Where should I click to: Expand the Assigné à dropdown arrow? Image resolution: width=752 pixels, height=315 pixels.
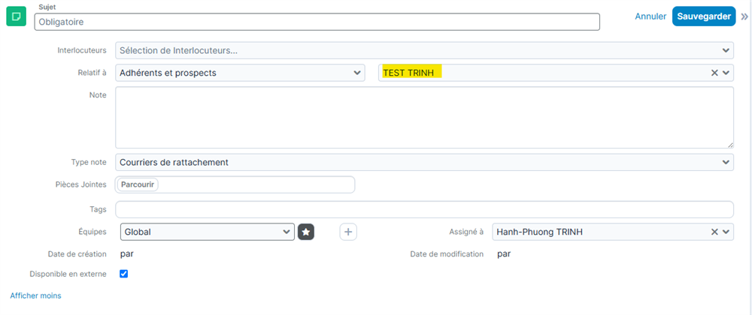pos(726,232)
